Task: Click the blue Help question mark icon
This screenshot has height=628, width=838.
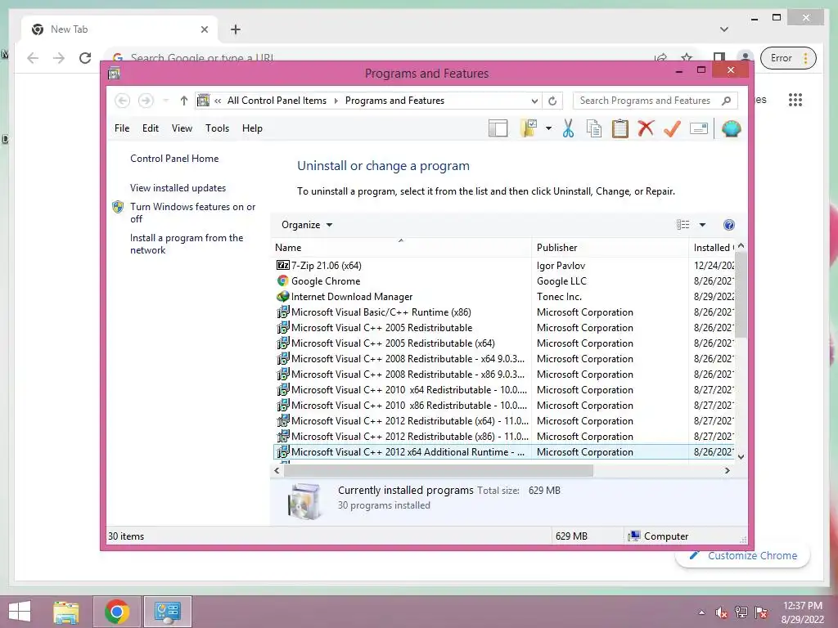Action: point(728,225)
